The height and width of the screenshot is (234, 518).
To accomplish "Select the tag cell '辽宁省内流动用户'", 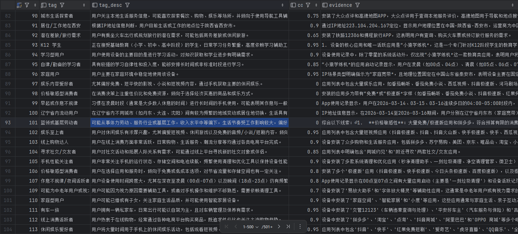I will (65, 113).
